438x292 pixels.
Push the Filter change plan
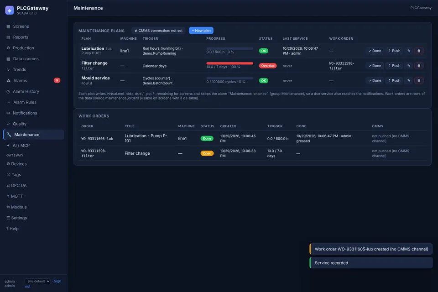click(394, 66)
